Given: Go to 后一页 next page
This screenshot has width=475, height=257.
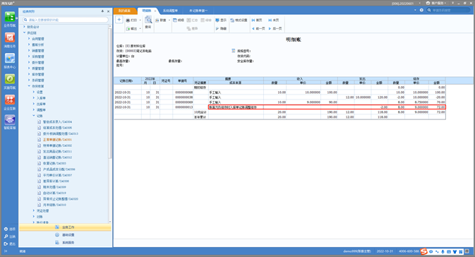Looking at the screenshot, I should pyautogui.click(x=275, y=28).
